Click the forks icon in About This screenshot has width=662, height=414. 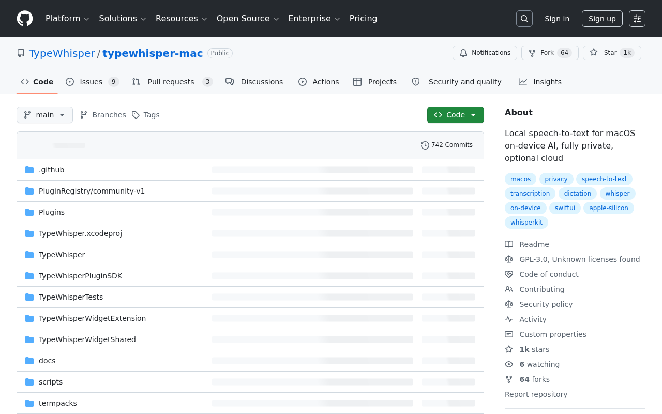(x=509, y=379)
